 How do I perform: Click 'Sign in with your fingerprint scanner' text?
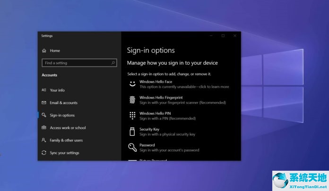[183, 102]
